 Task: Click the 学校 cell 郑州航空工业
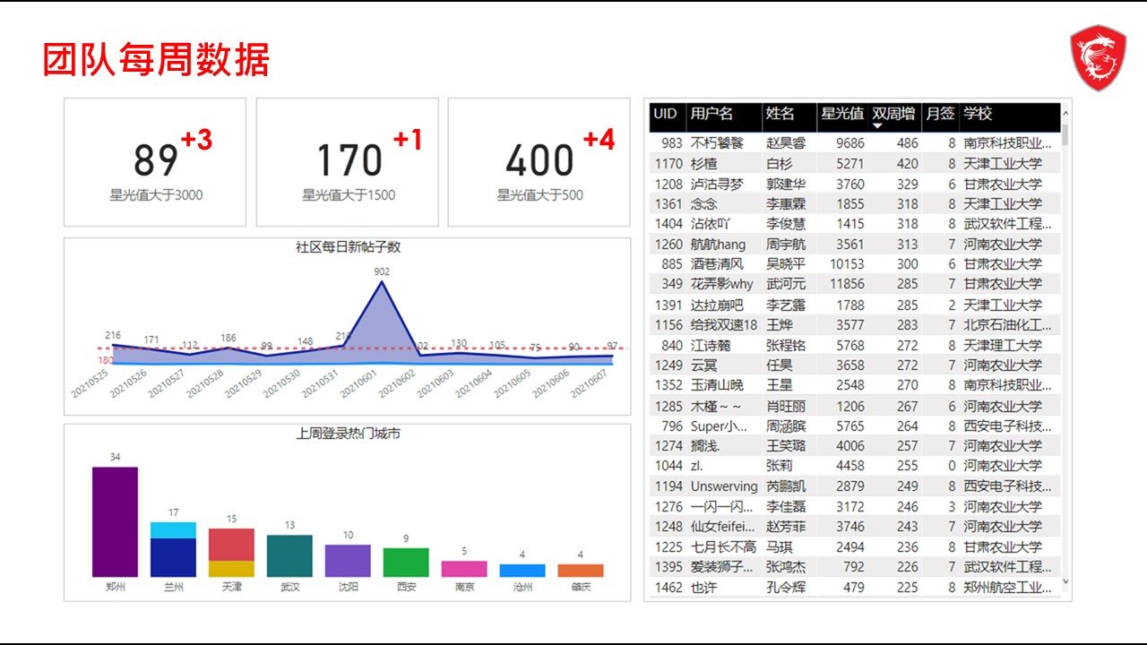(1007, 588)
